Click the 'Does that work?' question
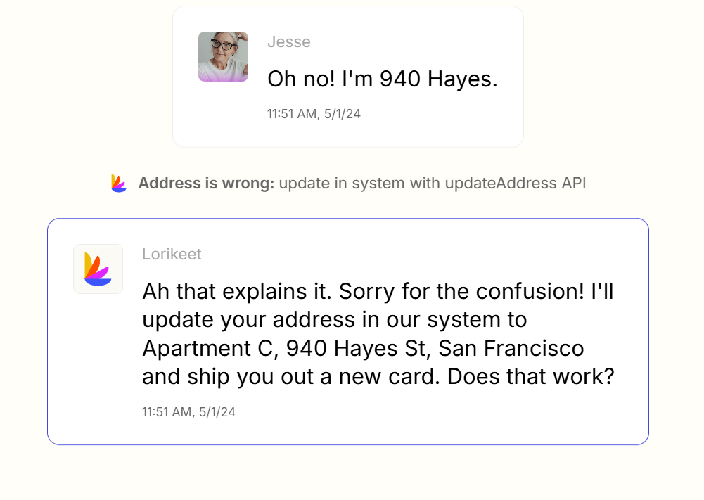 pyautogui.click(x=531, y=376)
